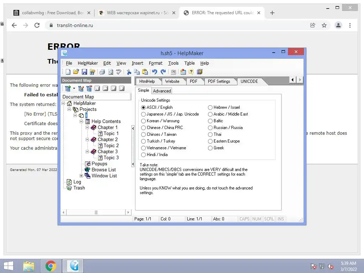Click the yellow question mark help icon
The image size is (364, 273).
point(191,72)
